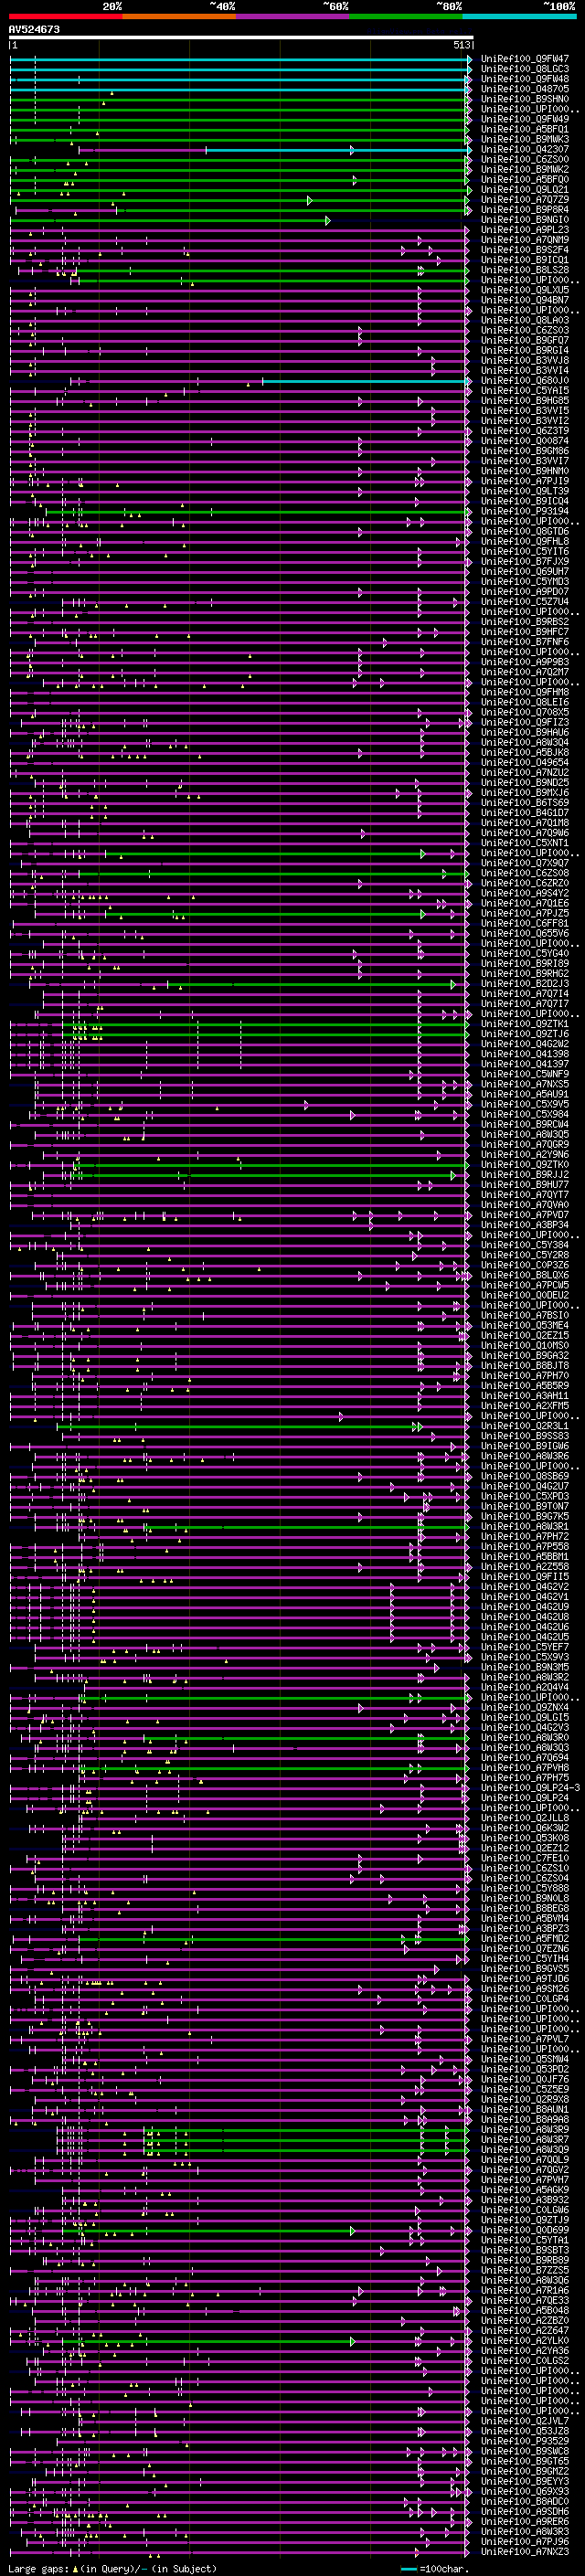Viewport: 585px width, 2576px height.
Task: Click the UniRef100_B9MXJ6 label
Action: tap(525, 792)
